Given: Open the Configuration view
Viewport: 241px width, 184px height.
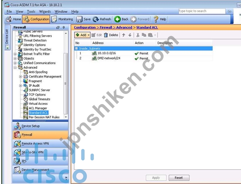Looking at the screenshot, I should [36, 19].
